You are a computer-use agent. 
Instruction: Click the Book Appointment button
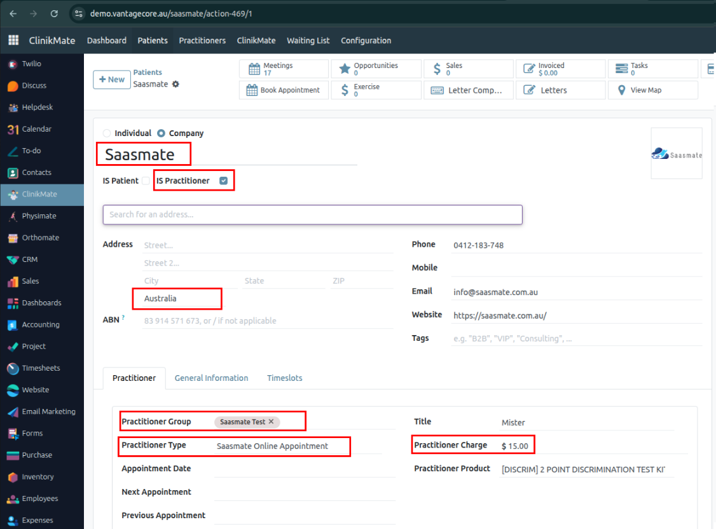(x=284, y=90)
